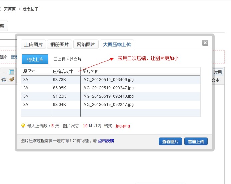Select row IMG_20120519_092347.jpg
This screenshot has width=231, height=184.
111,105
